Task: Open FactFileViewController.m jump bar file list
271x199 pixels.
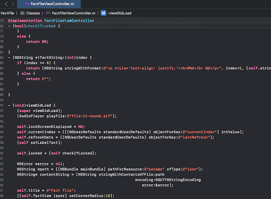Action: pyautogui.click(x=72, y=13)
